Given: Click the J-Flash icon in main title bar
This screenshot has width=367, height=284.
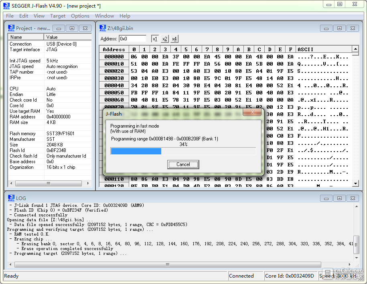Looking at the screenshot, I should tap(6, 6).
